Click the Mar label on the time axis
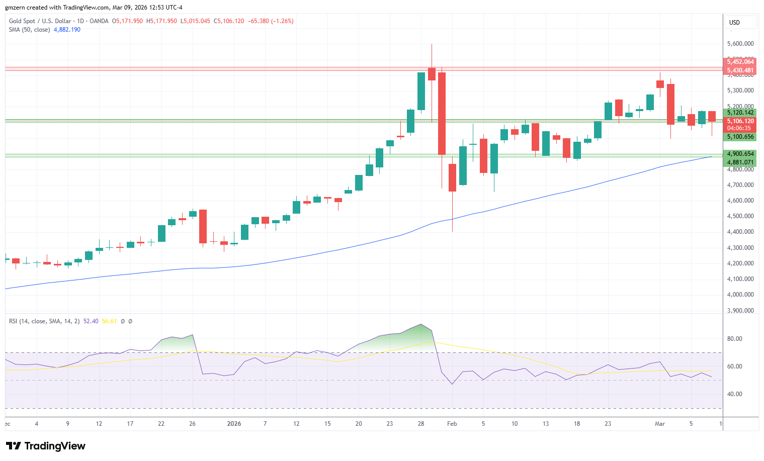The width and height of the screenshot is (764, 461). (660, 424)
